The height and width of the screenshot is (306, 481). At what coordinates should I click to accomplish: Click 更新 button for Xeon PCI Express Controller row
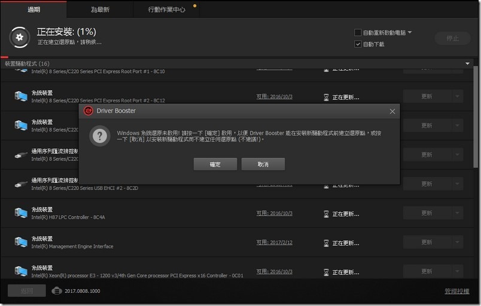427,271
